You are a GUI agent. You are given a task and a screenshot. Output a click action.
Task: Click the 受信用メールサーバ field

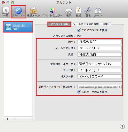100,64
